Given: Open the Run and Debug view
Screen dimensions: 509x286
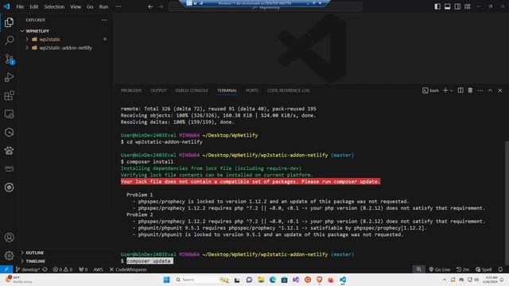Looking at the screenshot, I should tap(9, 77).
